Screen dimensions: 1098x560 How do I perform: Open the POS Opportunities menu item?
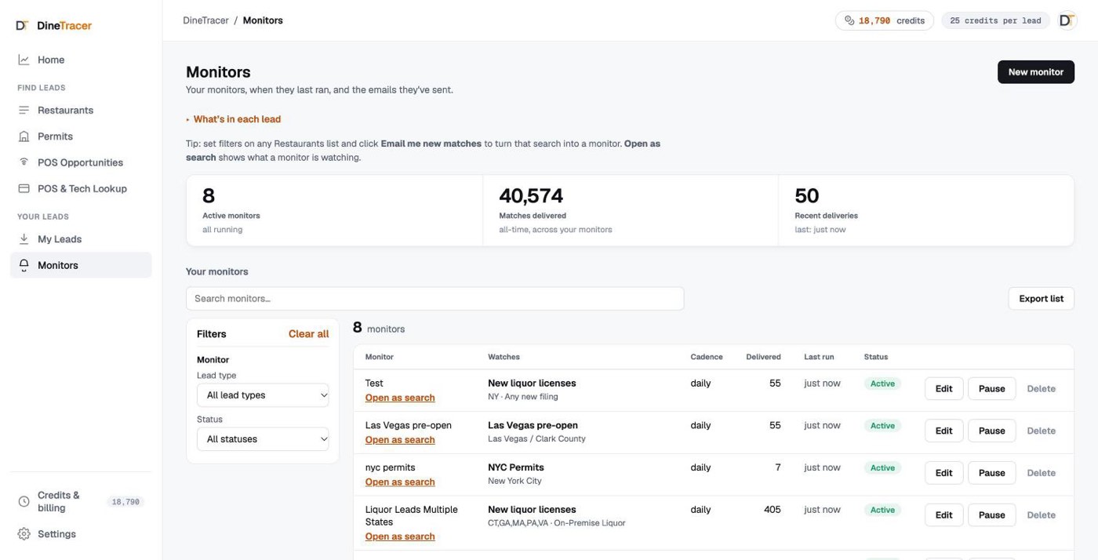coord(81,162)
